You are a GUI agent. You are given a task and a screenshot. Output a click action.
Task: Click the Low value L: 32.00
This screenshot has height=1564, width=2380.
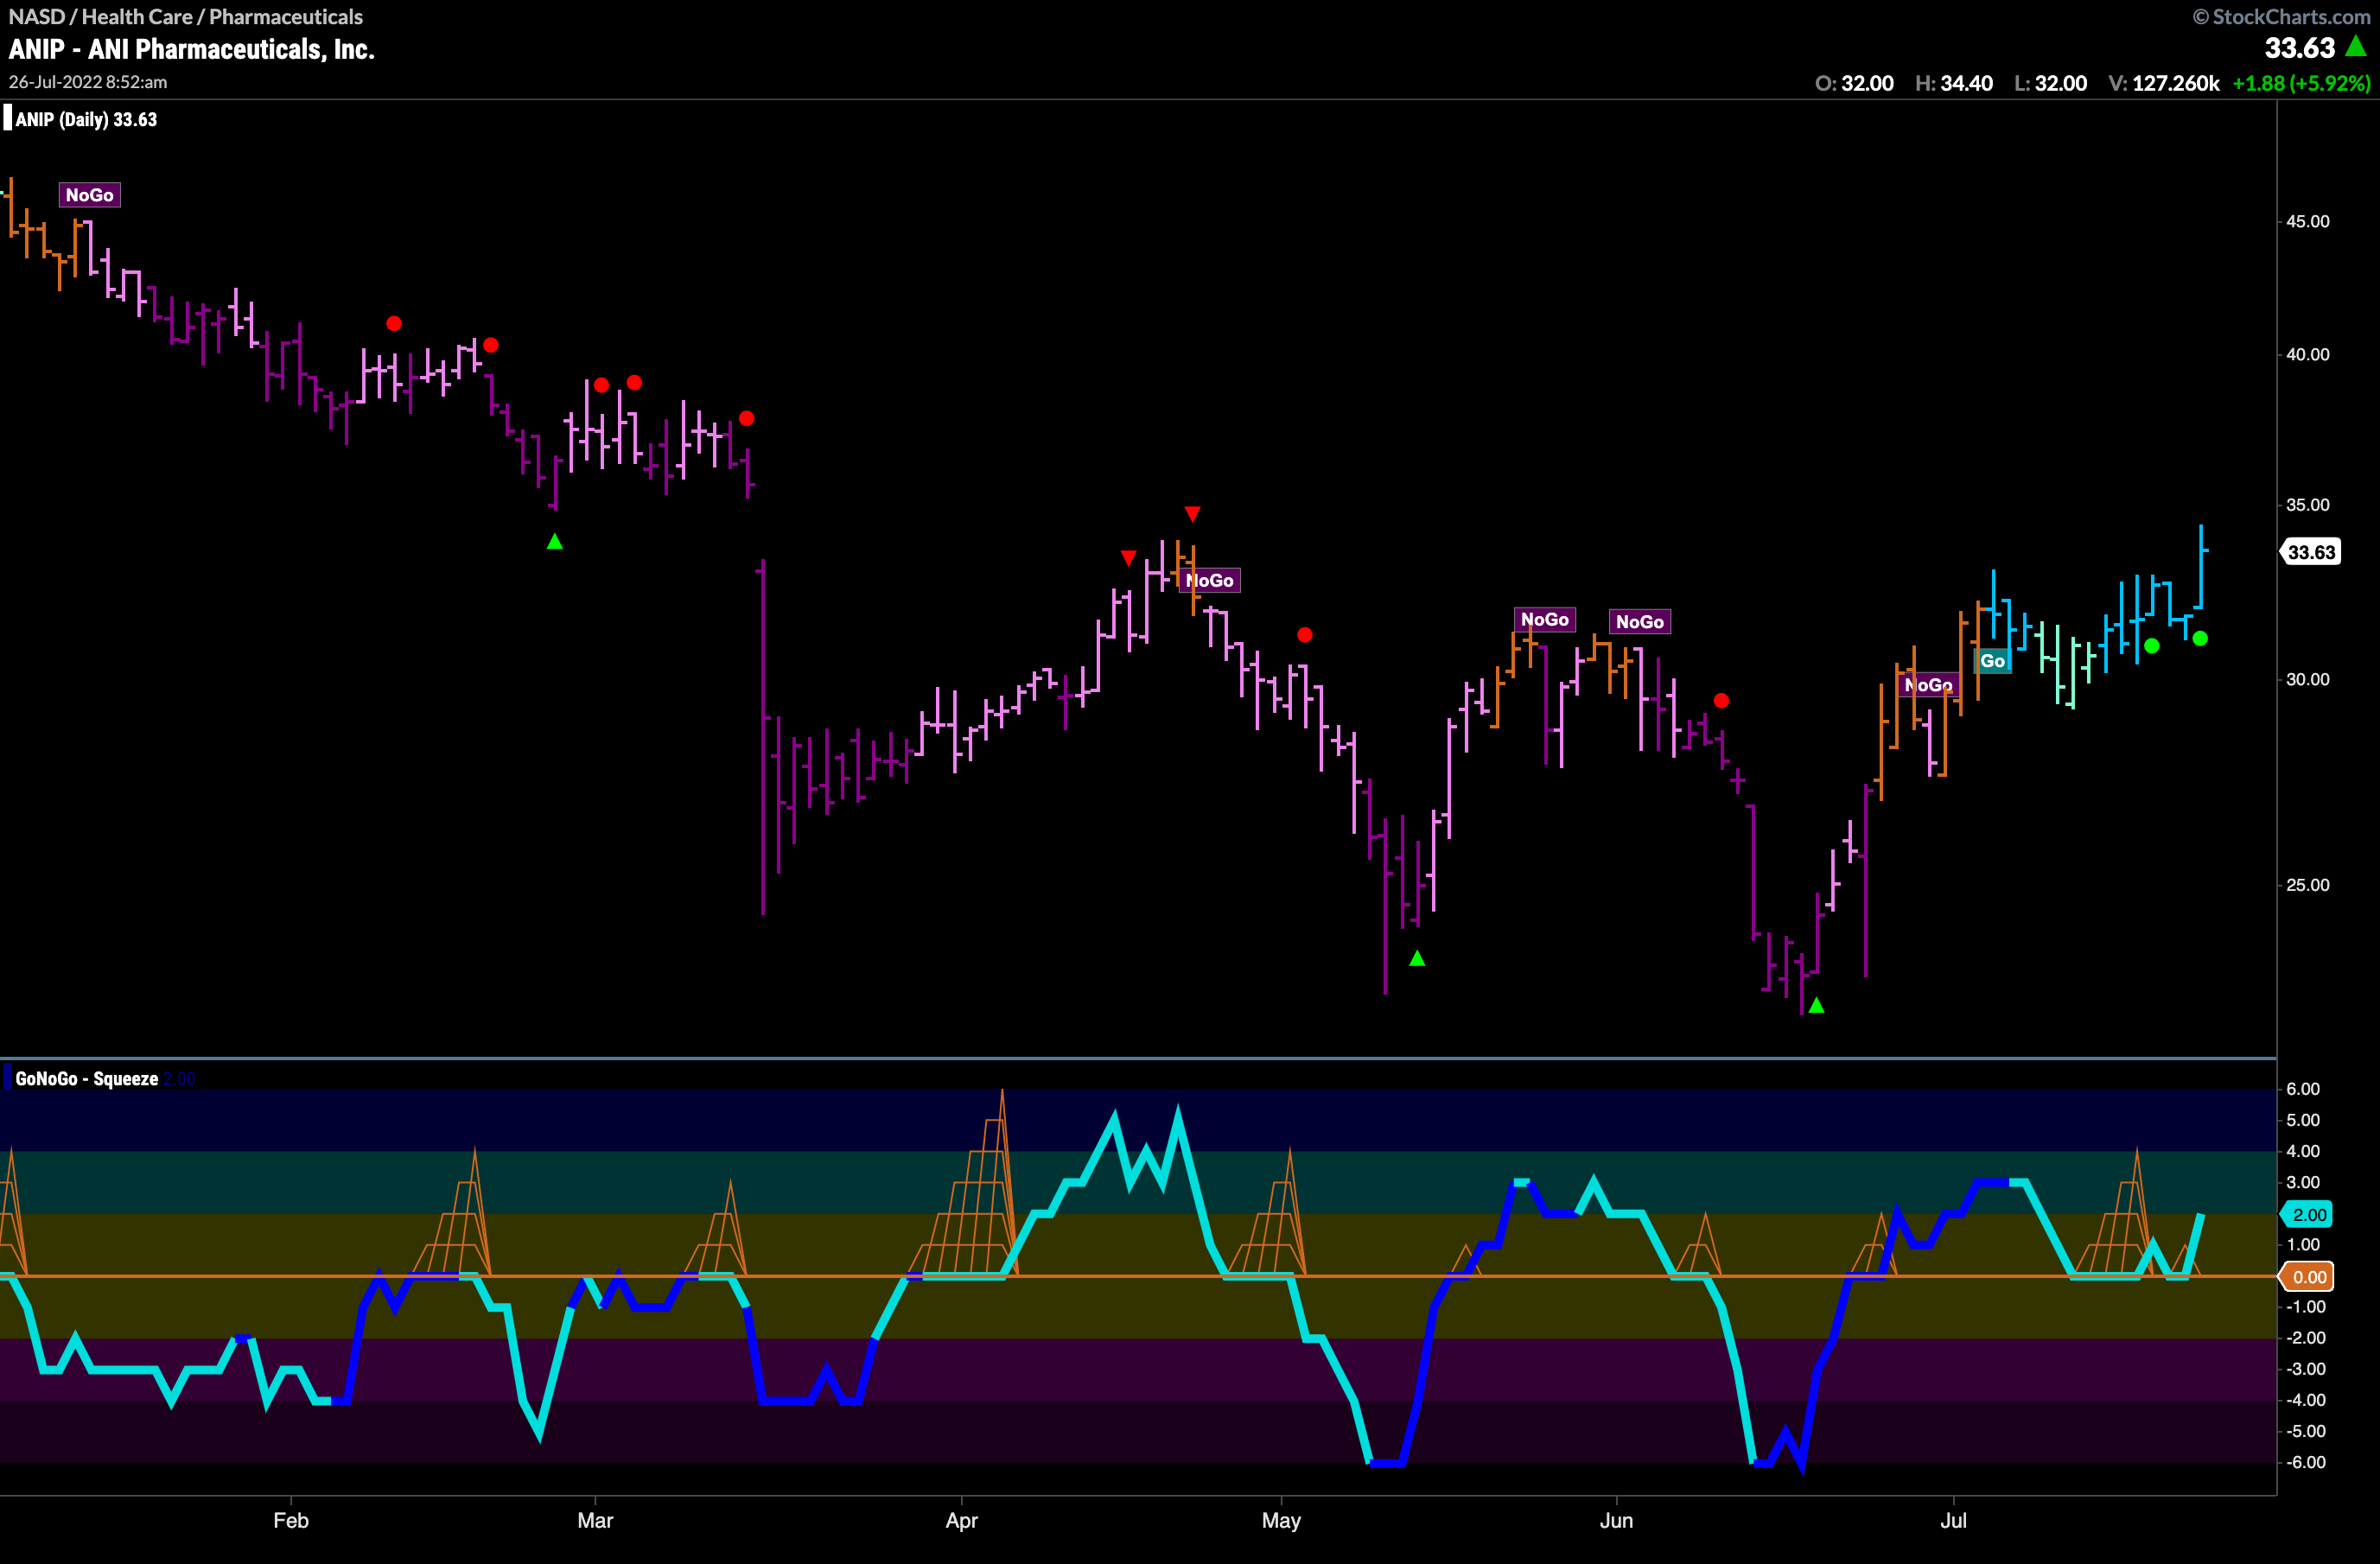coord(2050,83)
